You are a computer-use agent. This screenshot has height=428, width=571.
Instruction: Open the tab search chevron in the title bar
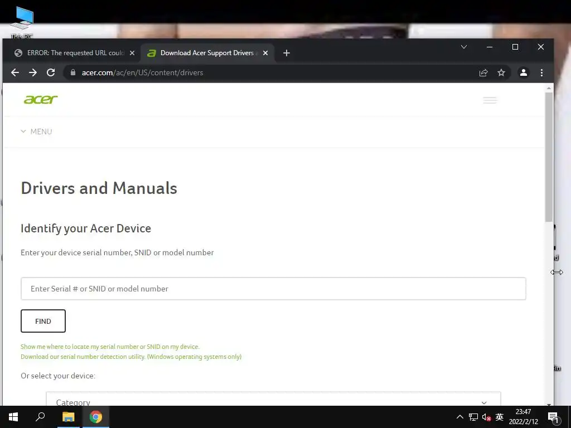click(x=464, y=47)
